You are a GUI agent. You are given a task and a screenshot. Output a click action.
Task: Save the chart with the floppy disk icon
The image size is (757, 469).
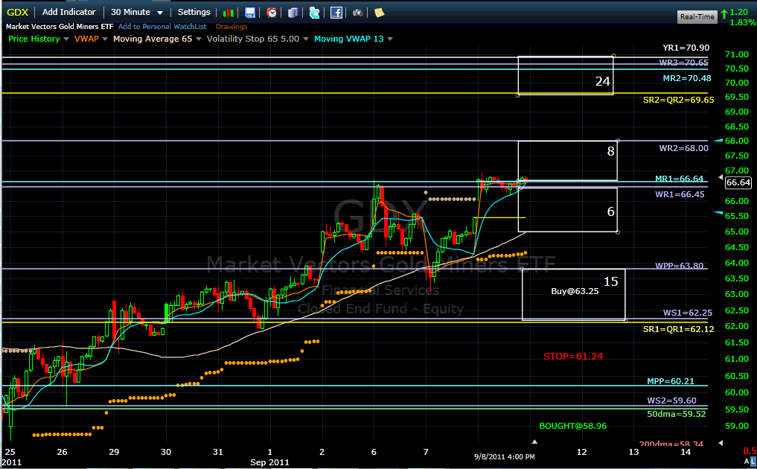(250, 13)
